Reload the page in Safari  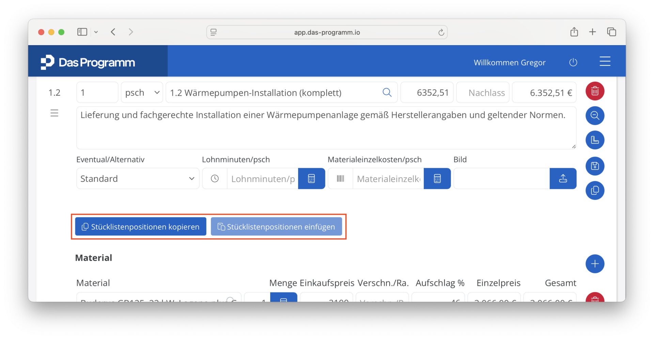click(x=441, y=32)
